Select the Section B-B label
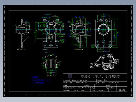Viewport: 136px width, 102px height. point(51,75)
